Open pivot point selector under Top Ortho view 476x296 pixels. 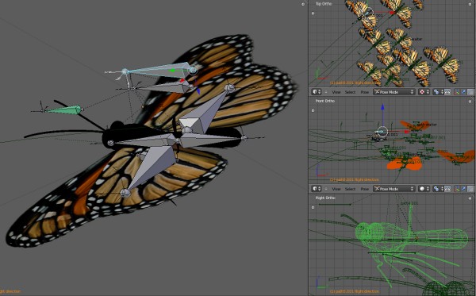(x=438, y=92)
